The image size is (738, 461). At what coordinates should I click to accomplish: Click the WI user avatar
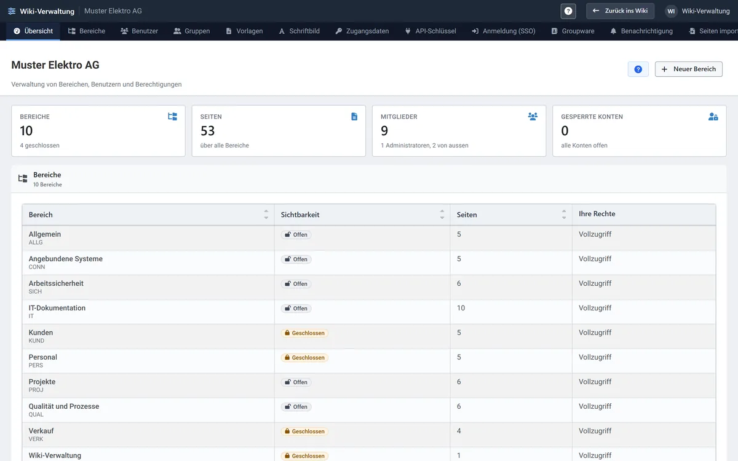pos(671,11)
